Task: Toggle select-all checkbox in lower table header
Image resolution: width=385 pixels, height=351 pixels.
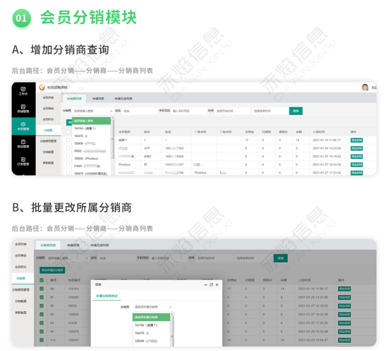Action: (x=42, y=279)
